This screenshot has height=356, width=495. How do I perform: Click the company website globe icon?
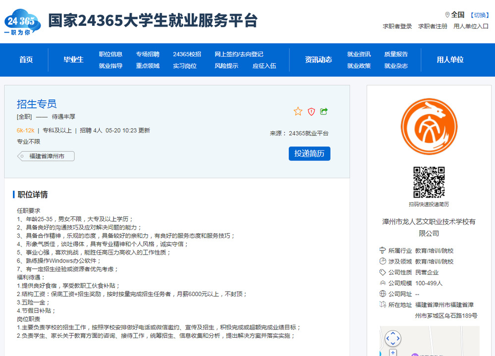point(383,294)
